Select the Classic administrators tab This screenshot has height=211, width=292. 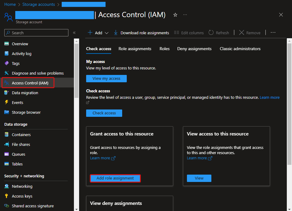[x=240, y=49]
